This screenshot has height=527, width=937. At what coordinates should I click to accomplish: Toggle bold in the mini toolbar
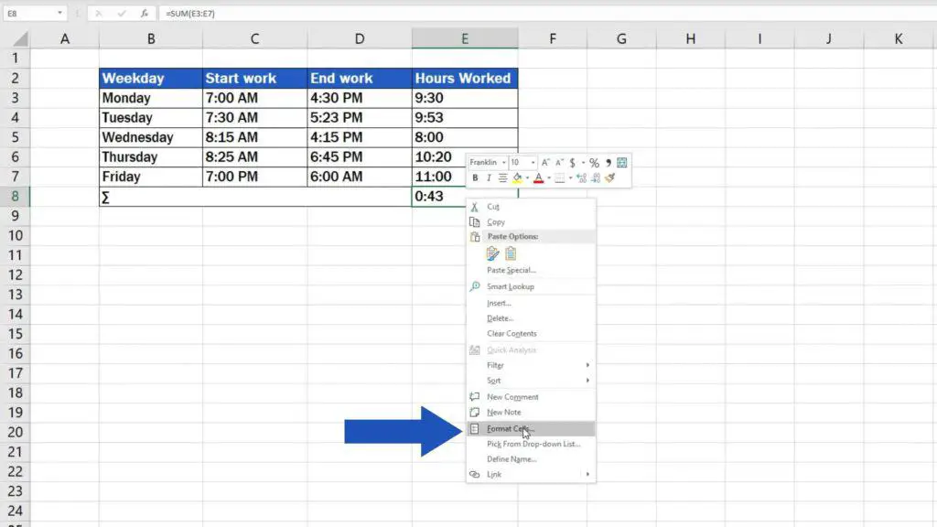[475, 178]
